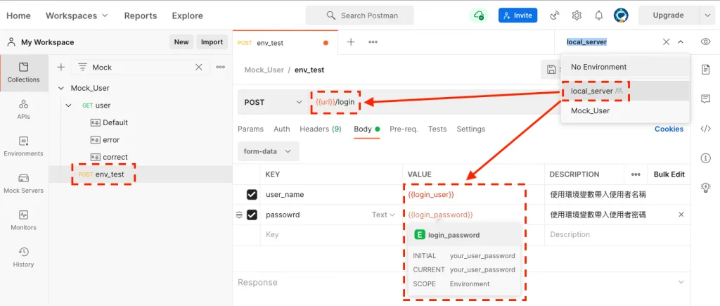Open the Collections sidebar panel

(23, 72)
